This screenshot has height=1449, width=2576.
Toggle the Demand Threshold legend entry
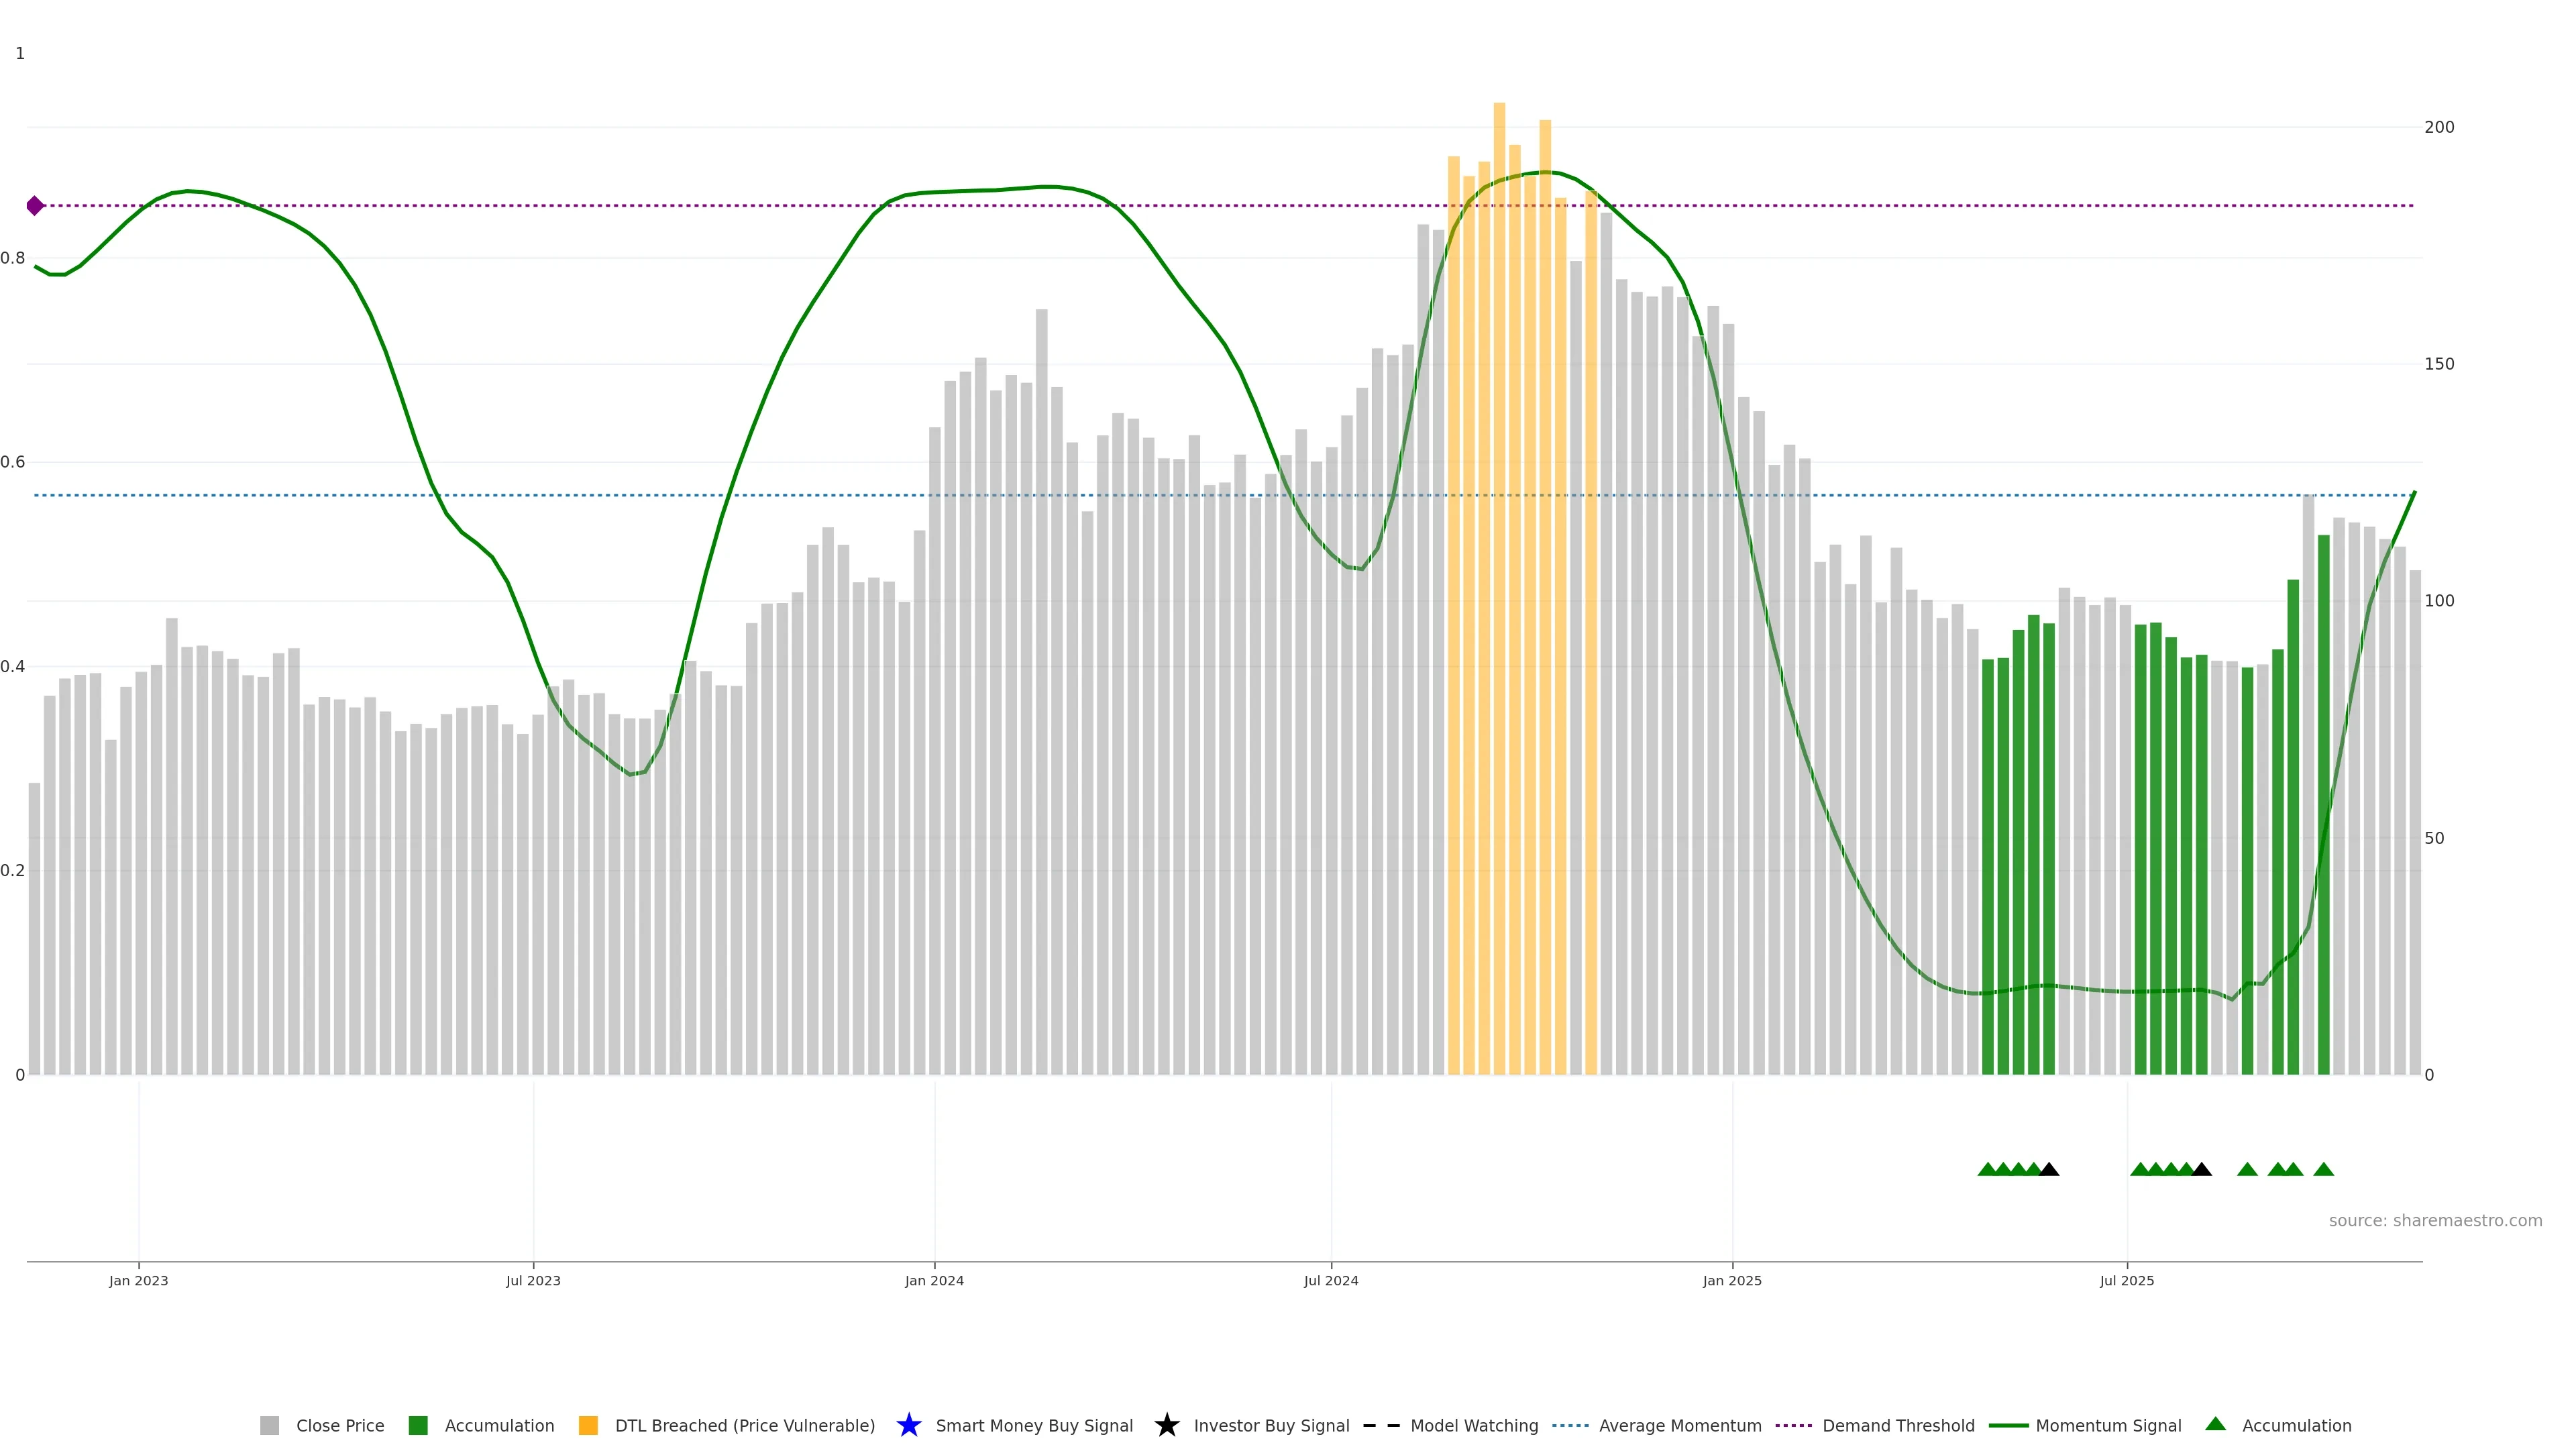pyautogui.click(x=1897, y=1425)
